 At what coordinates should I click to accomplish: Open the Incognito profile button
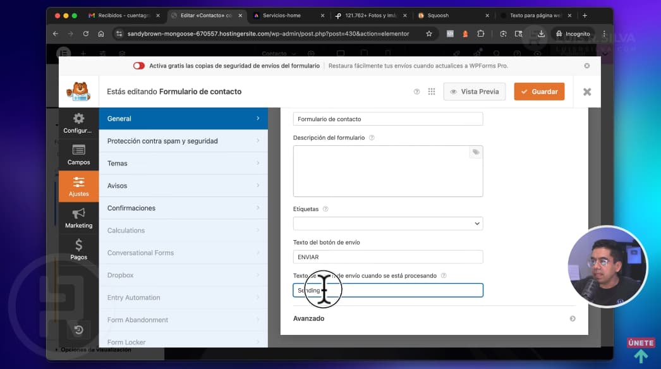pyautogui.click(x=573, y=33)
